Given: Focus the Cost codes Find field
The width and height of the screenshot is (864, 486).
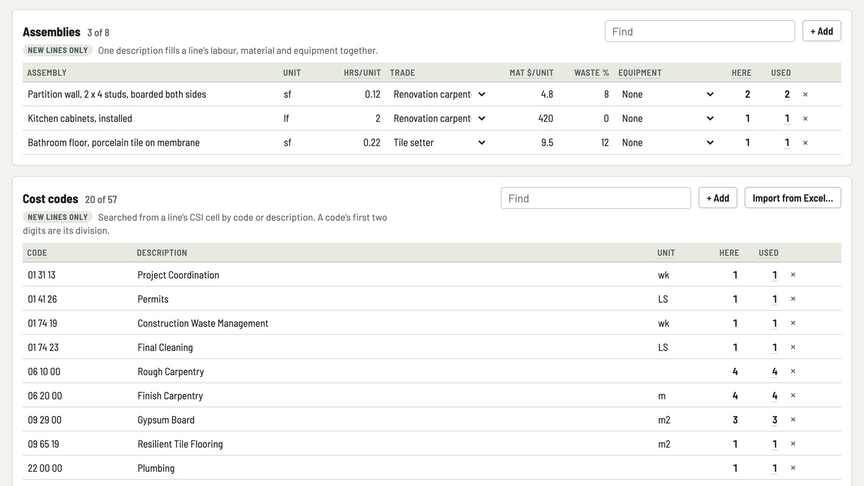Looking at the screenshot, I should pyautogui.click(x=596, y=198).
